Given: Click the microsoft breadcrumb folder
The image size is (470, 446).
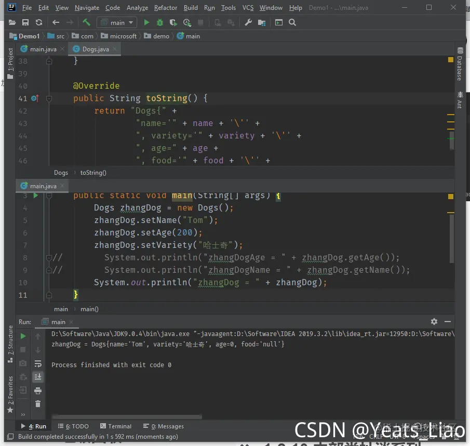Looking at the screenshot, I should point(119,36).
